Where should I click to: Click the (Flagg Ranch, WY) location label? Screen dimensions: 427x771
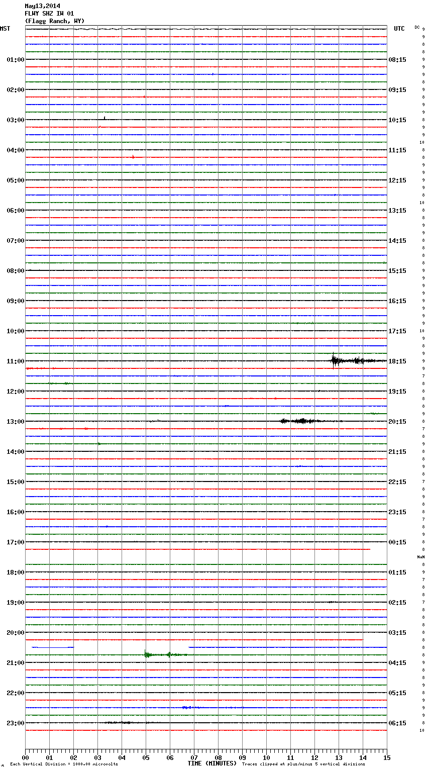pos(55,21)
